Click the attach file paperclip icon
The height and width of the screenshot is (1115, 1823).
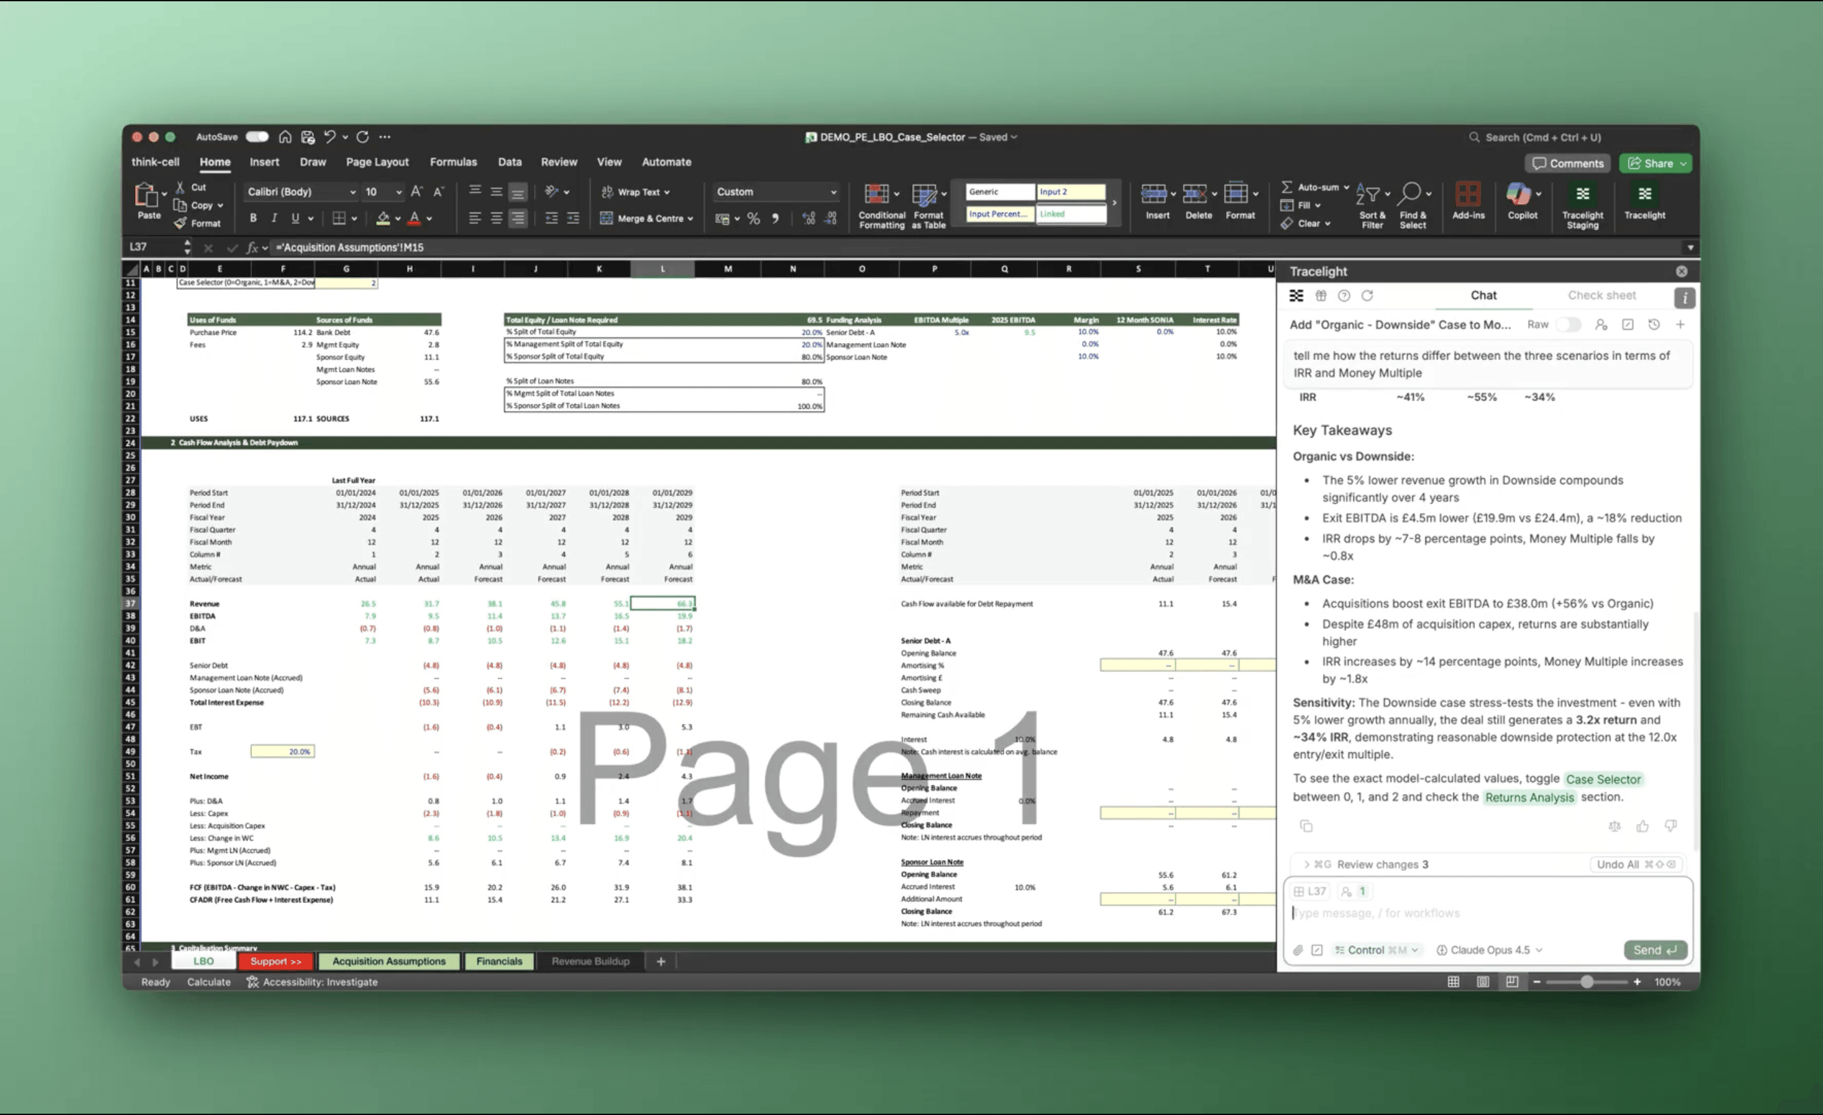tap(1298, 950)
